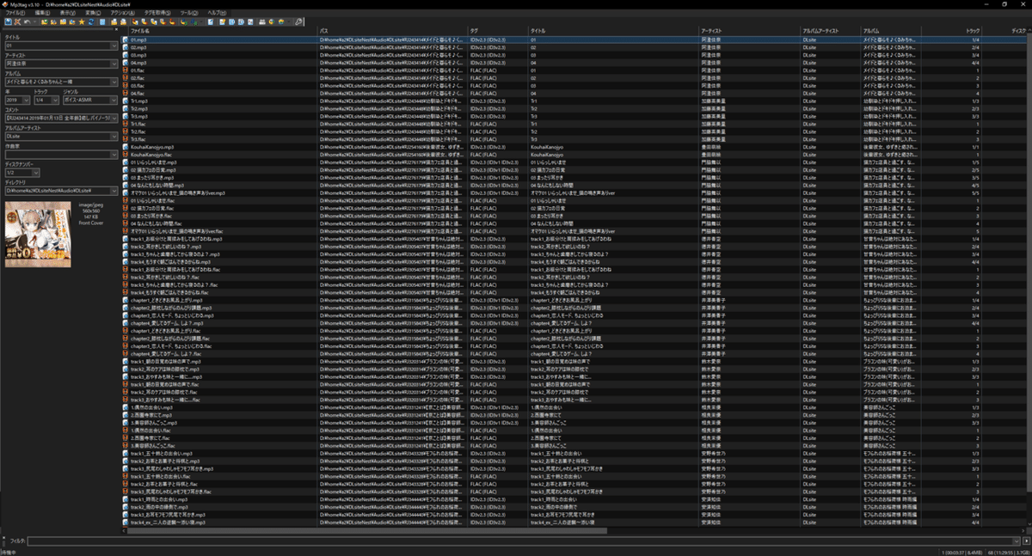Open the ツール(O) menu

(189, 13)
